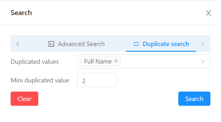
Task: Select the Duplicate search tab
Action: tap(161, 44)
